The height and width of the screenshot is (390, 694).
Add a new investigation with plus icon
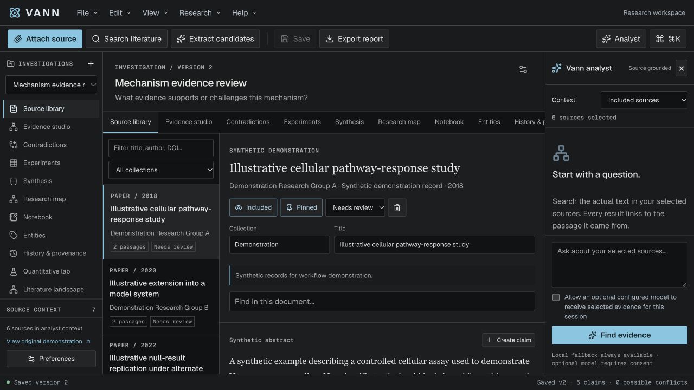(x=91, y=64)
